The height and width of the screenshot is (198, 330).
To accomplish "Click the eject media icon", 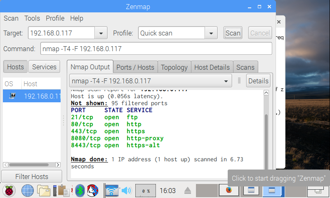I will pyautogui.click(x=188, y=191).
